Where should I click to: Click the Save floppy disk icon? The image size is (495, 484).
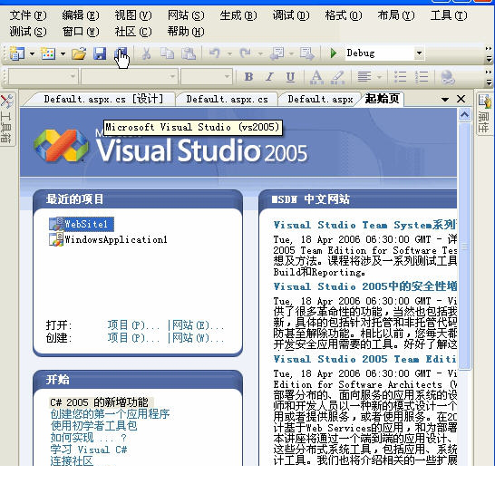(x=100, y=53)
